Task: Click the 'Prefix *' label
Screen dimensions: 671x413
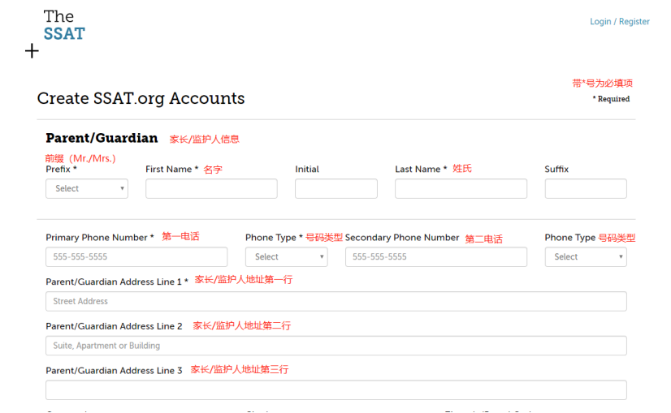Action: [x=61, y=170]
